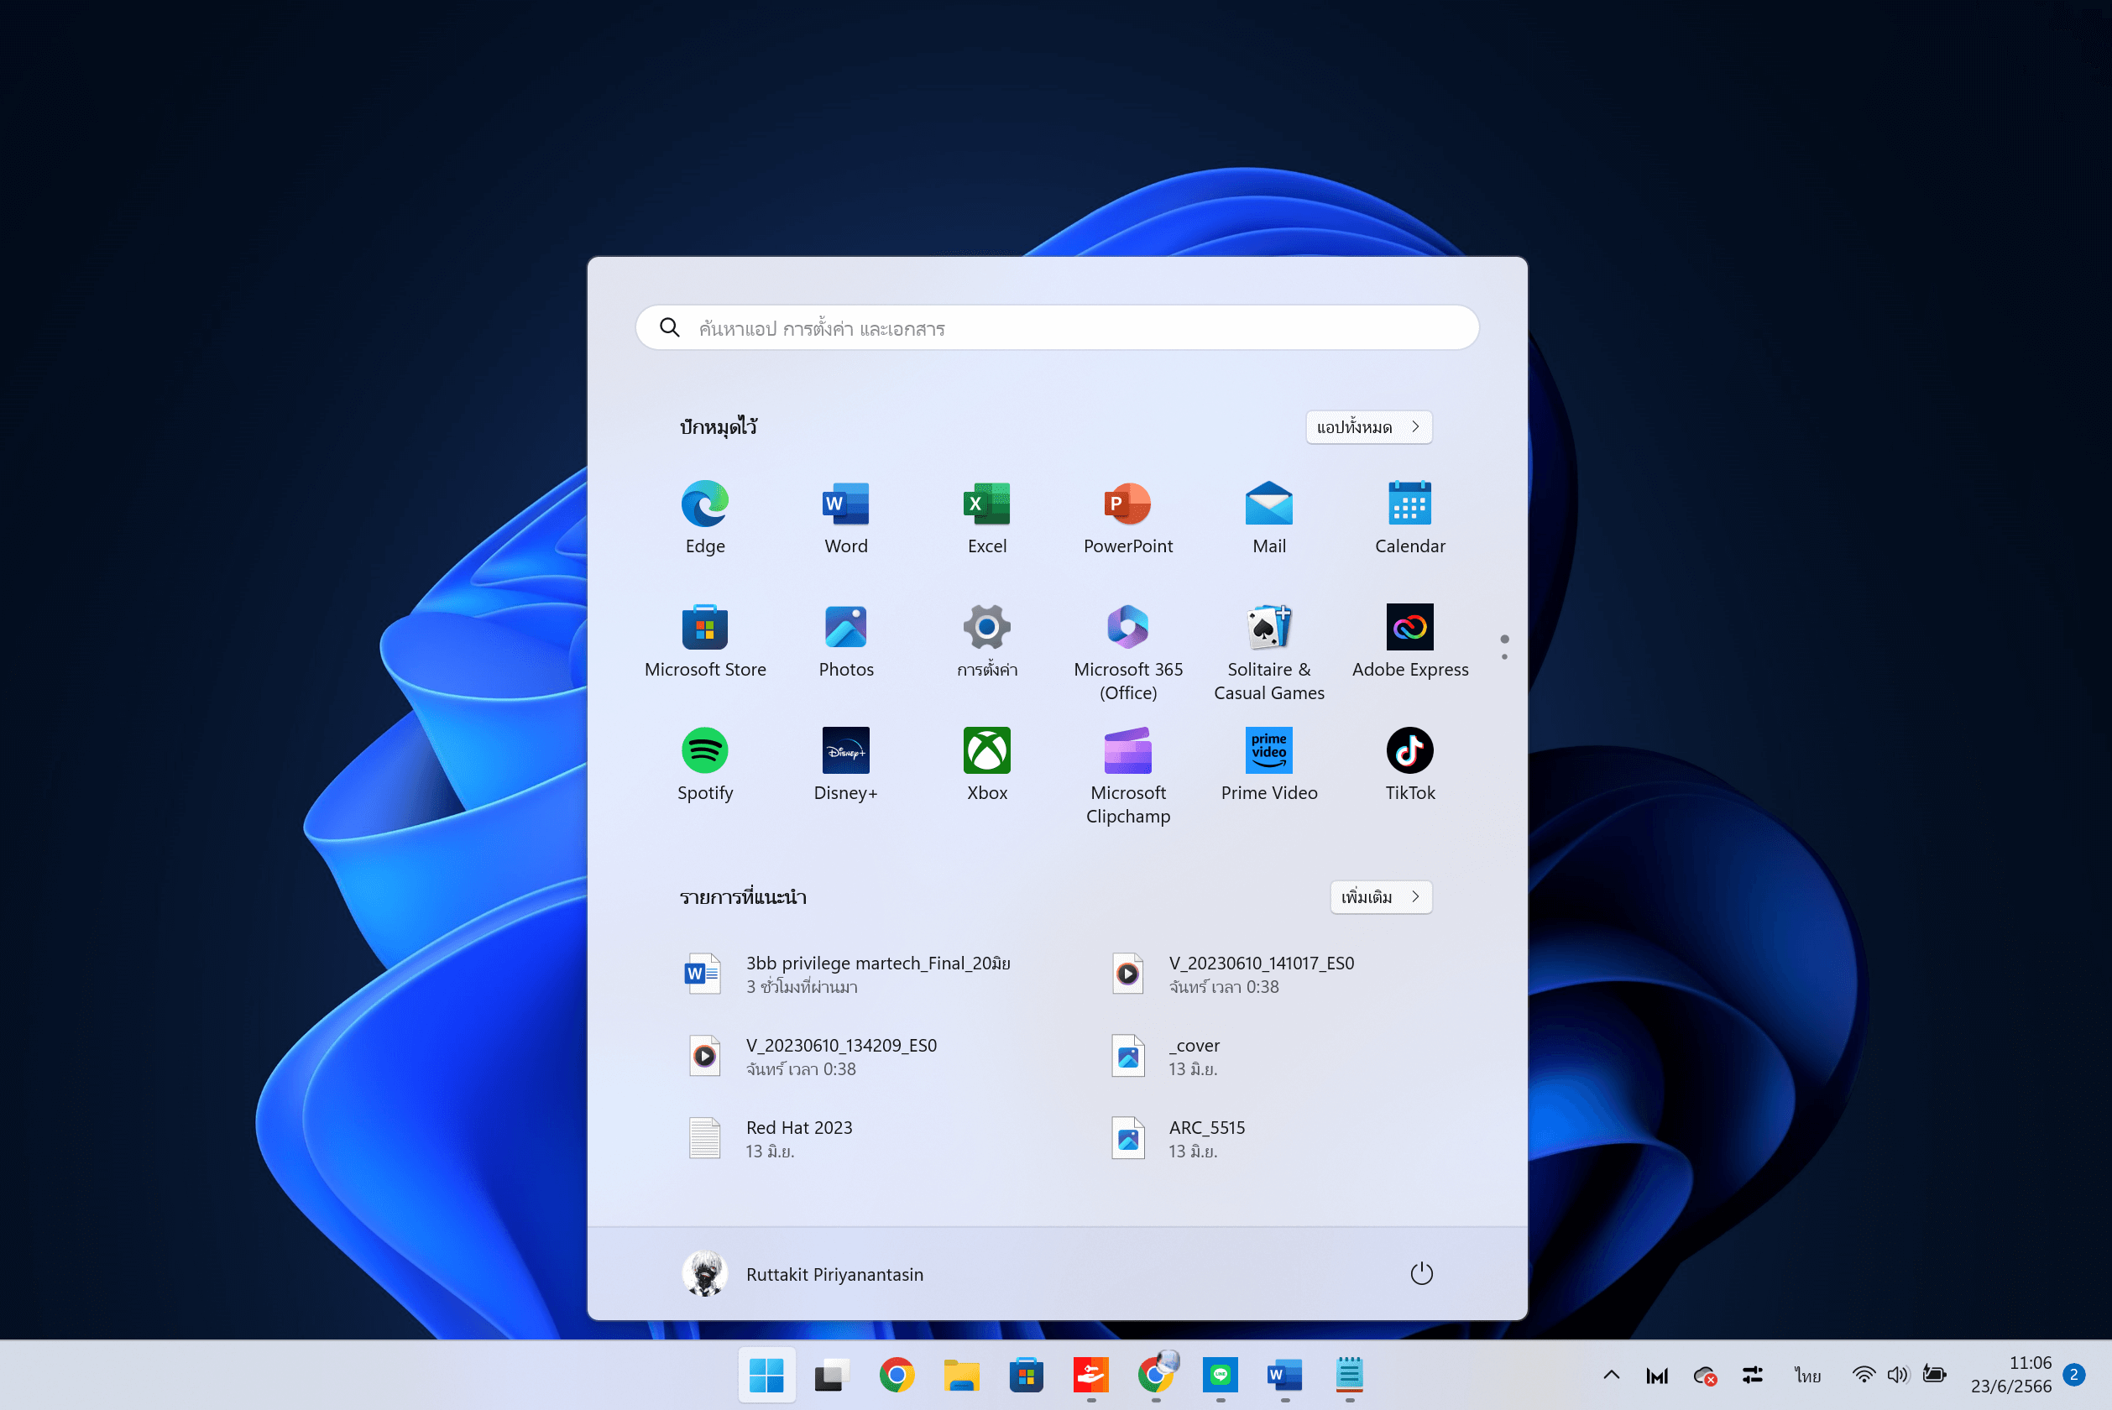Image resolution: width=2112 pixels, height=1410 pixels.
Task: Click the เพิ่มเติม button for more recommendations
Action: (x=1381, y=896)
